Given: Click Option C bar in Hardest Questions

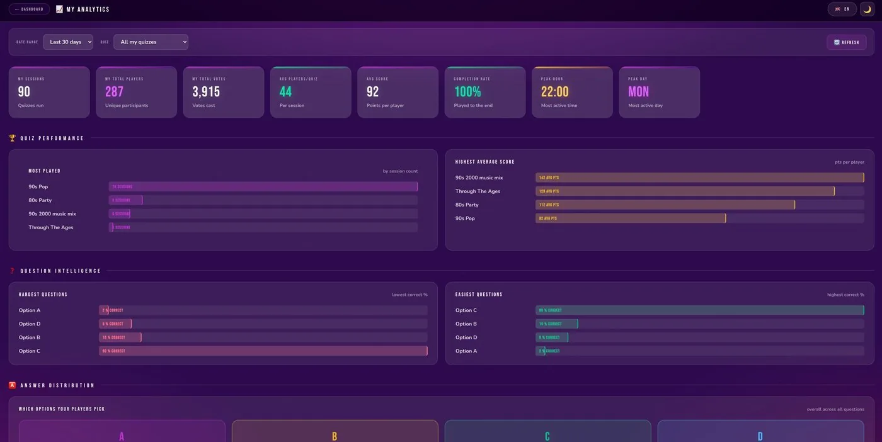Looking at the screenshot, I should pyautogui.click(x=263, y=351).
